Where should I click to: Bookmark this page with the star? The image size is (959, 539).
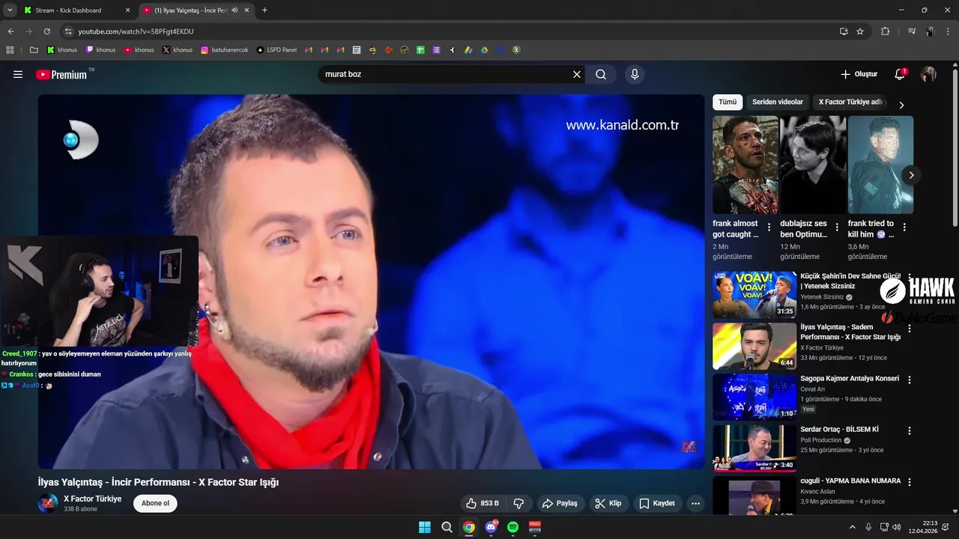tap(860, 31)
